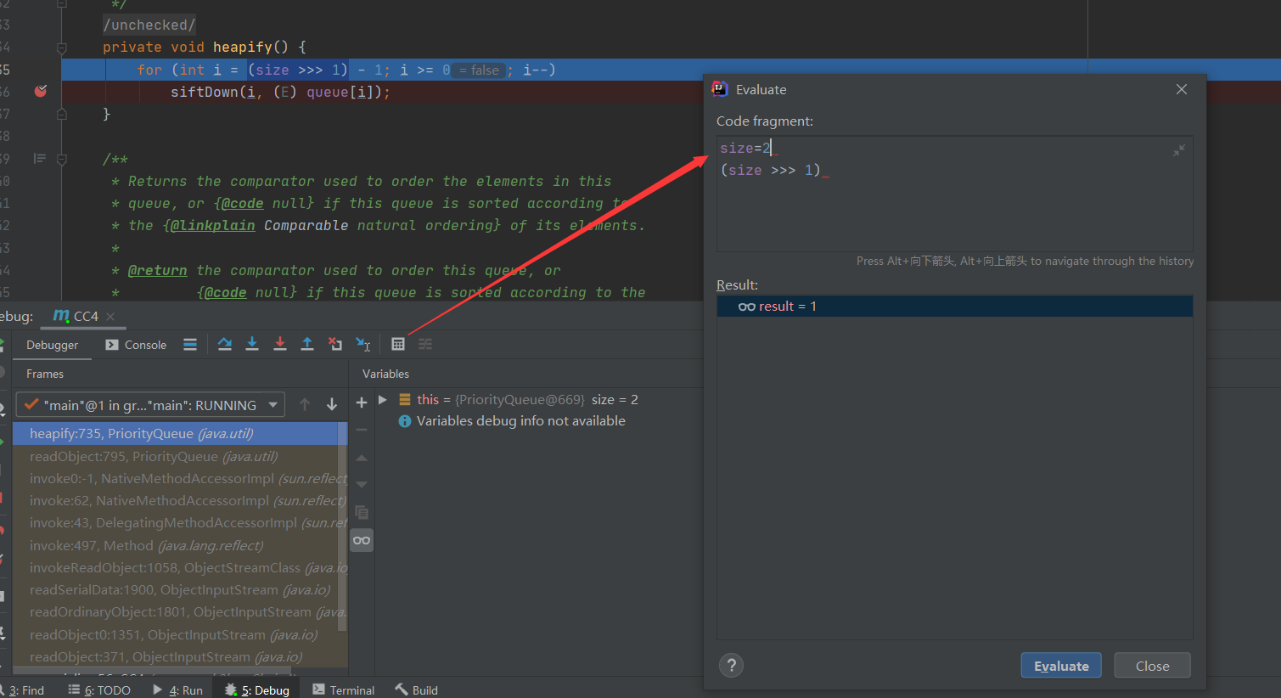Viewport: 1281px width, 698px height.
Task: Select frame readOrdinaryObject:1801, ObjectInputStream
Action: pyautogui.click(x=175, y=612)
